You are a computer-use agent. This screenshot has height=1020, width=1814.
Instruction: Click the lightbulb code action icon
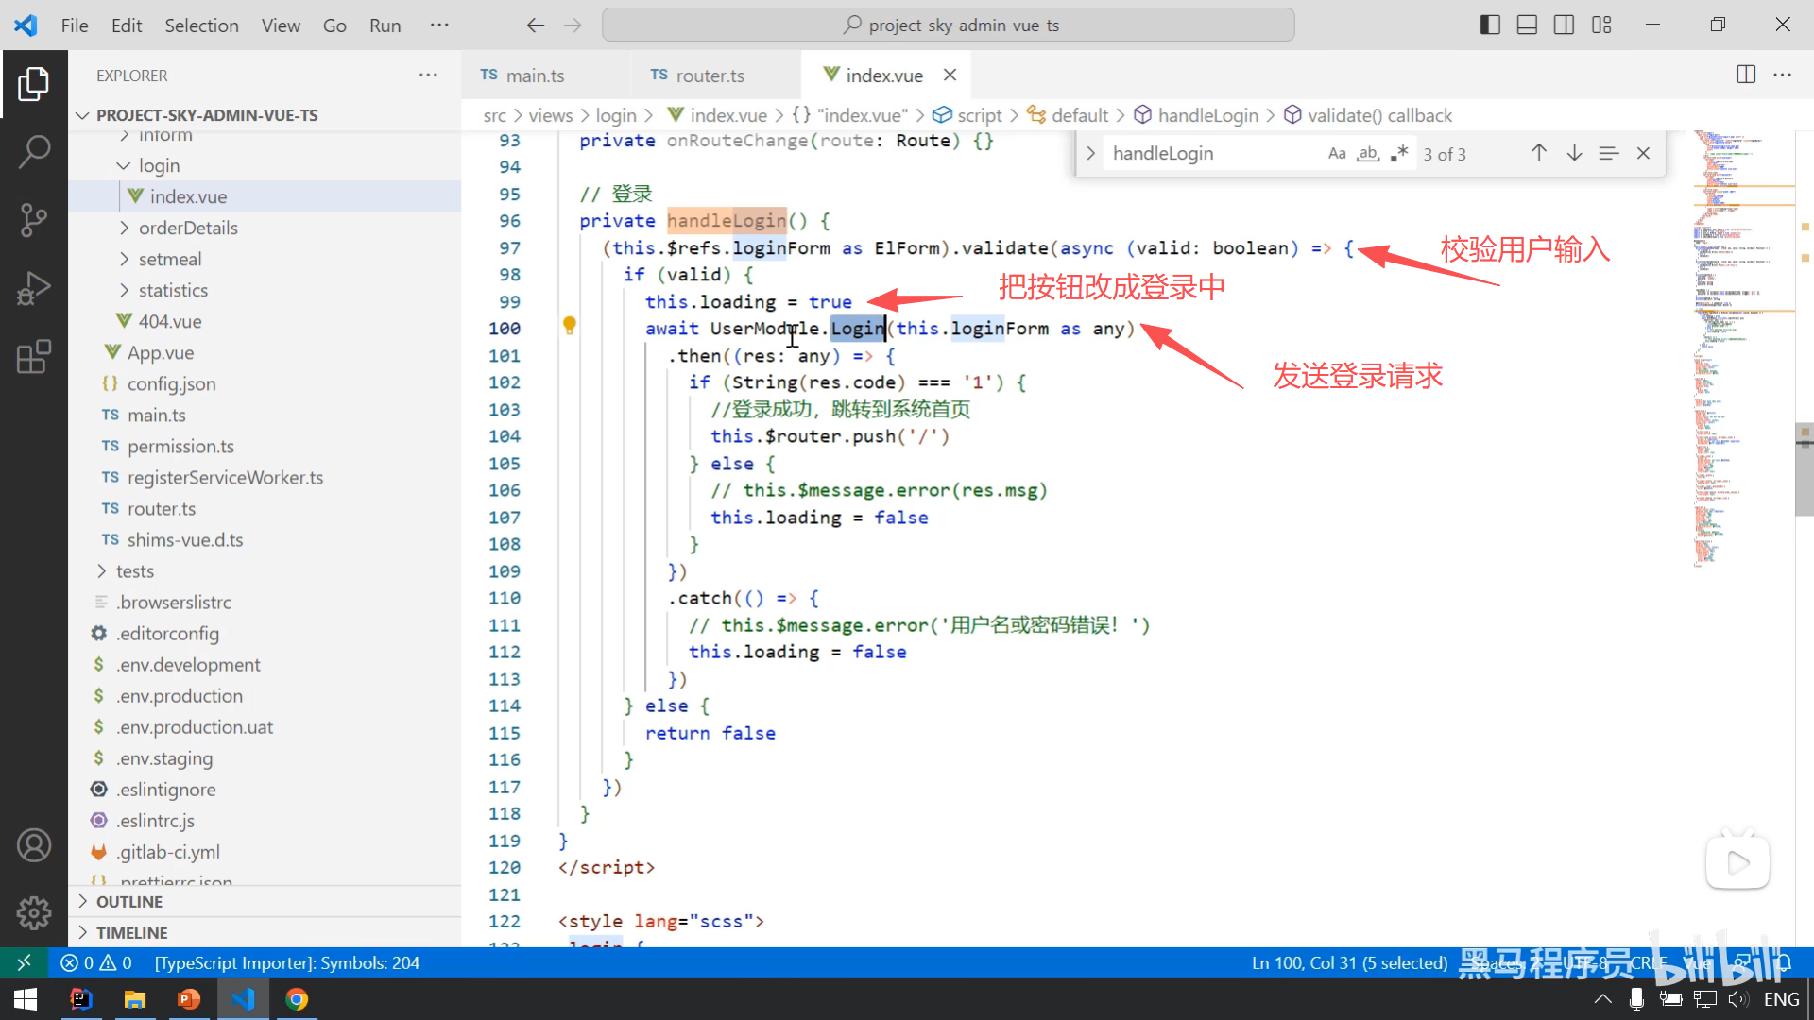pos(570,326)
